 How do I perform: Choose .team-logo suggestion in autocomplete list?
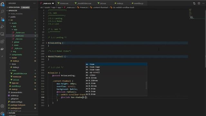[116, 67]
